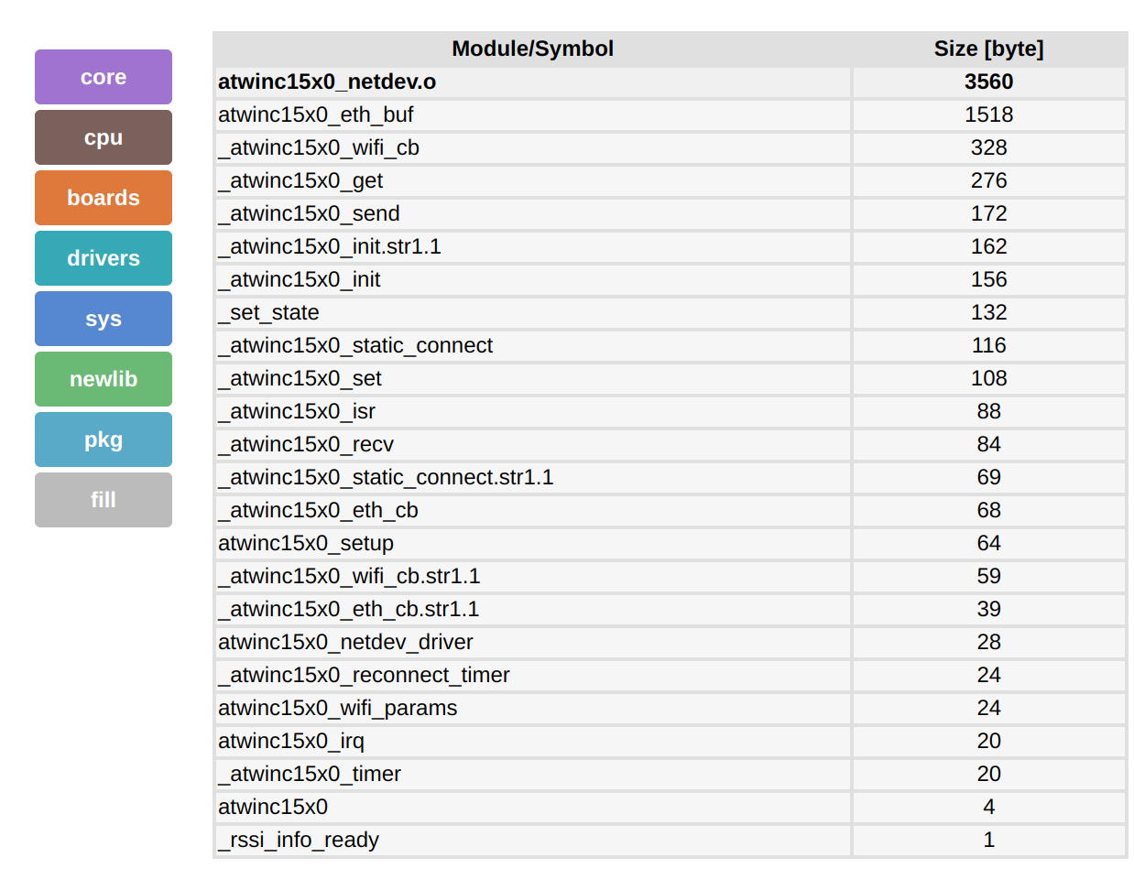The height and width of the screenshot is (879, 1134).
Task: Sort by the Size [byte] column header
Action: [x=988, y=49]
